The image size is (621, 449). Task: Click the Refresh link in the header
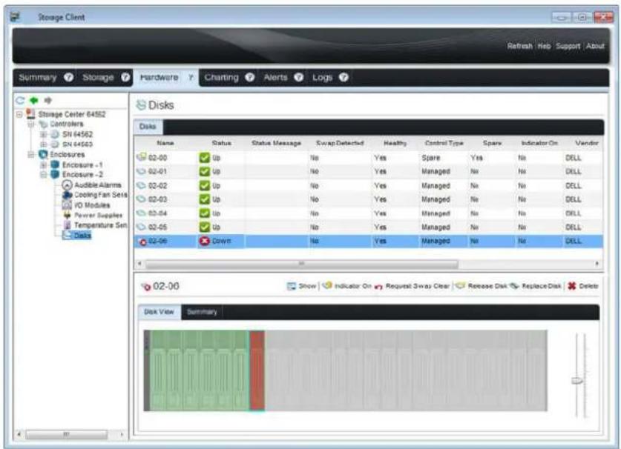[x=519, y=46]
